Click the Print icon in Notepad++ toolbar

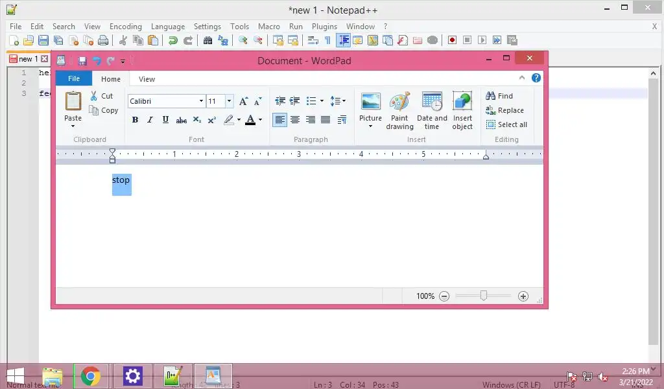(103, 40)
